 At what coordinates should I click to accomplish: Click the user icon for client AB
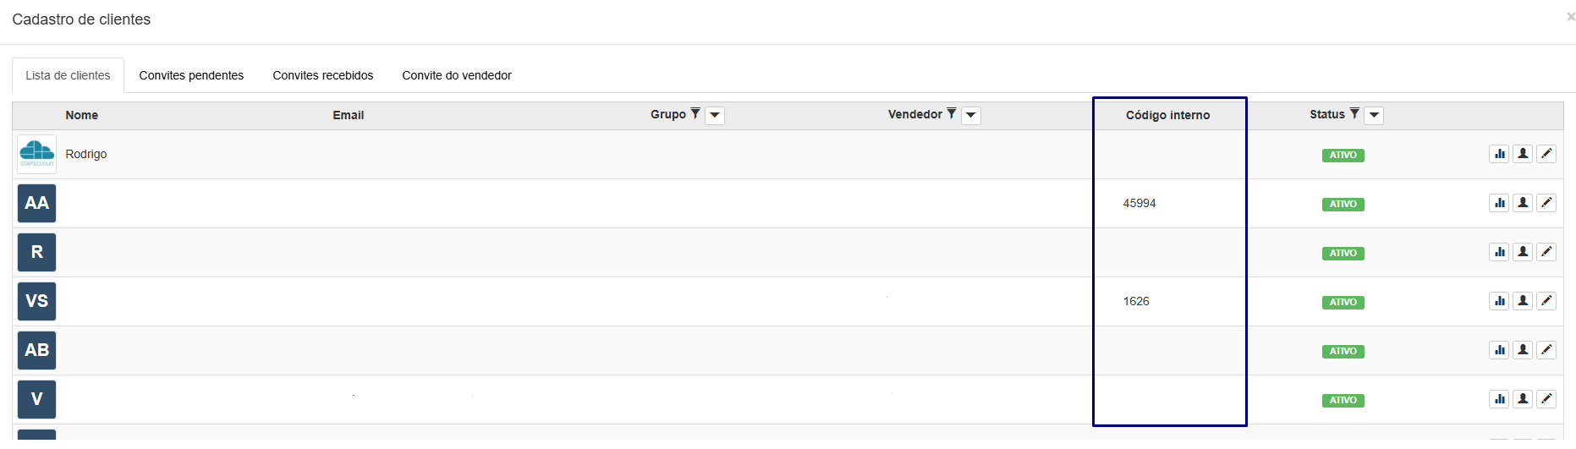pyautogui.click(x=1523, y=350)
